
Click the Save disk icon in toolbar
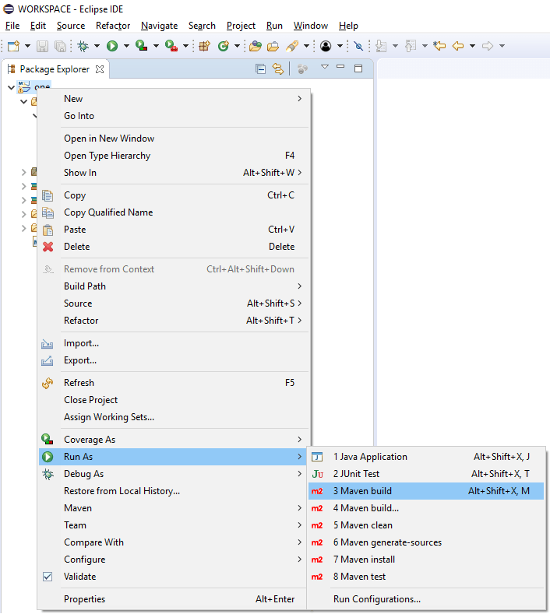pos(42,46)
